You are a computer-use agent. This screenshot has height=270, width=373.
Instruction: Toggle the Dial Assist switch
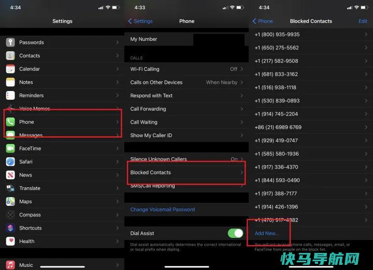[235, 233]
